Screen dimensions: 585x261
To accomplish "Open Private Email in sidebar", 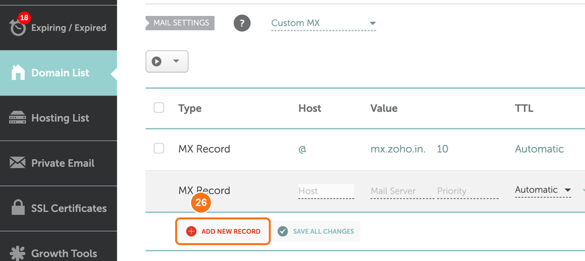I will click(x=58, y=163).
